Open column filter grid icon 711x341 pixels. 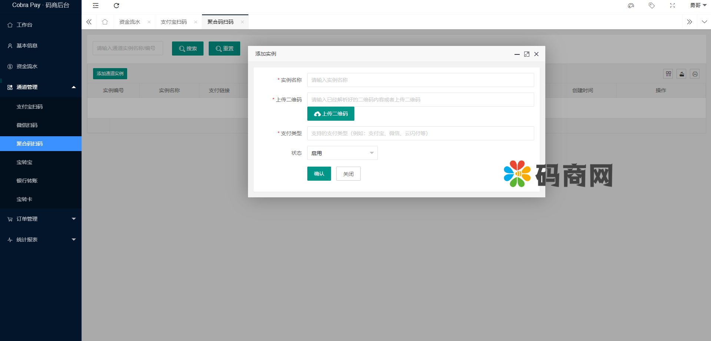(x=668, y=74)
